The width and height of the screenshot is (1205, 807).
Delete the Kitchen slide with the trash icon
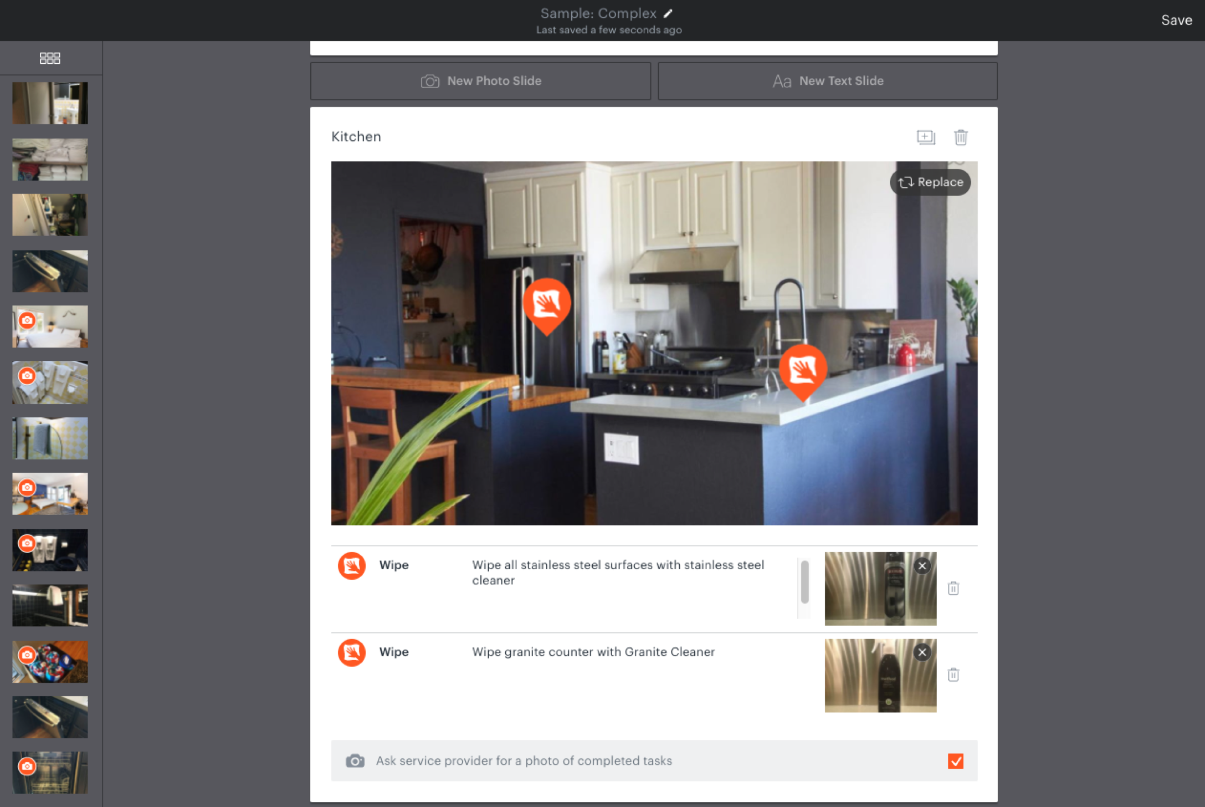pos(961,137)
